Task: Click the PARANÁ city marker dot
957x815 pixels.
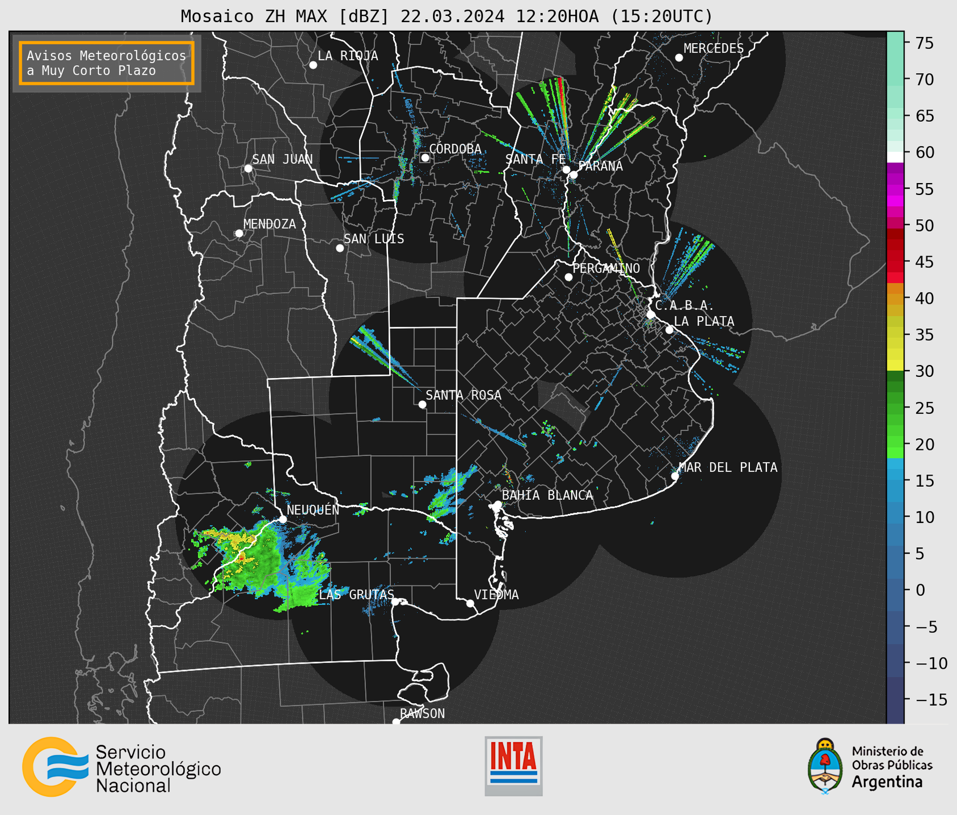Action: 574,175
